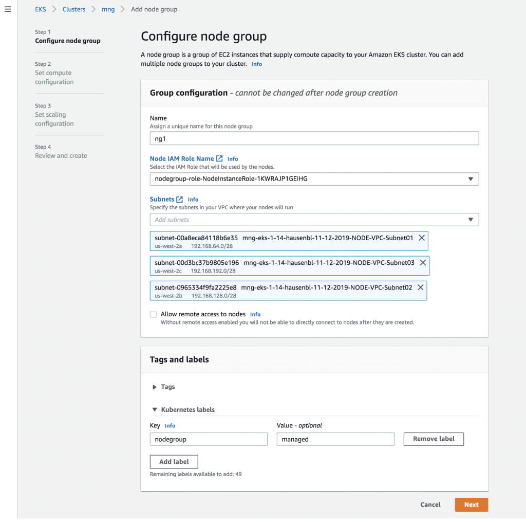Enable Allow remote access to nodes
Viewport: 526px width, 522px height.
153,314
